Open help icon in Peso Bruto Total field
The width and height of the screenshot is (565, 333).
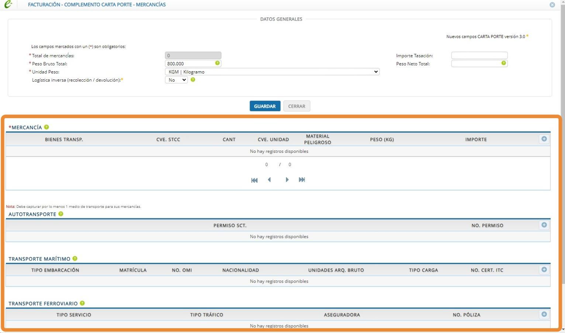(217, 63)
